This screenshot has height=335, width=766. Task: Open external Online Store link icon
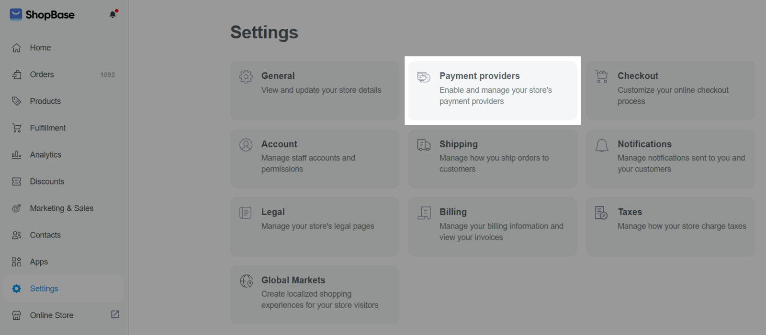pyautogui.click(x=115, y=314)
